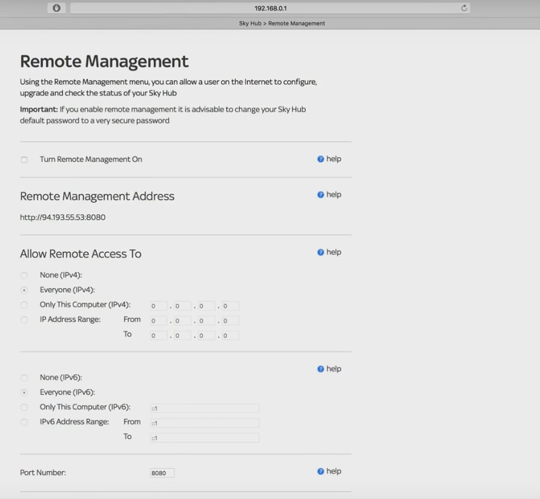Select the Sky Hub > Remote Management tab
This screenshot has height=499, width=540.
(x=282, y=23)
